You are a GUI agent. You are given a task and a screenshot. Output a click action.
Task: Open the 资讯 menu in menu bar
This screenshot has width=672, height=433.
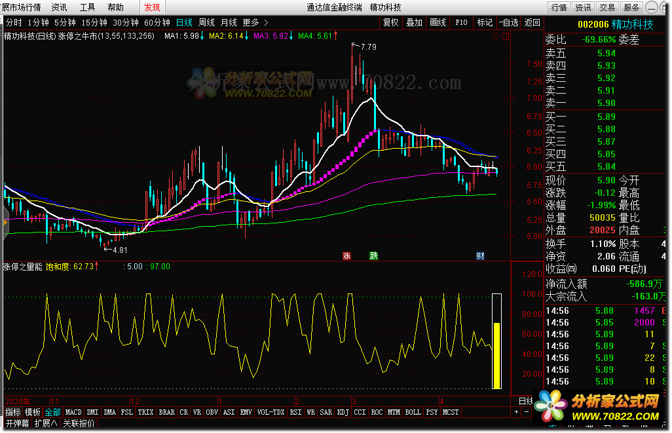(59, 7)
